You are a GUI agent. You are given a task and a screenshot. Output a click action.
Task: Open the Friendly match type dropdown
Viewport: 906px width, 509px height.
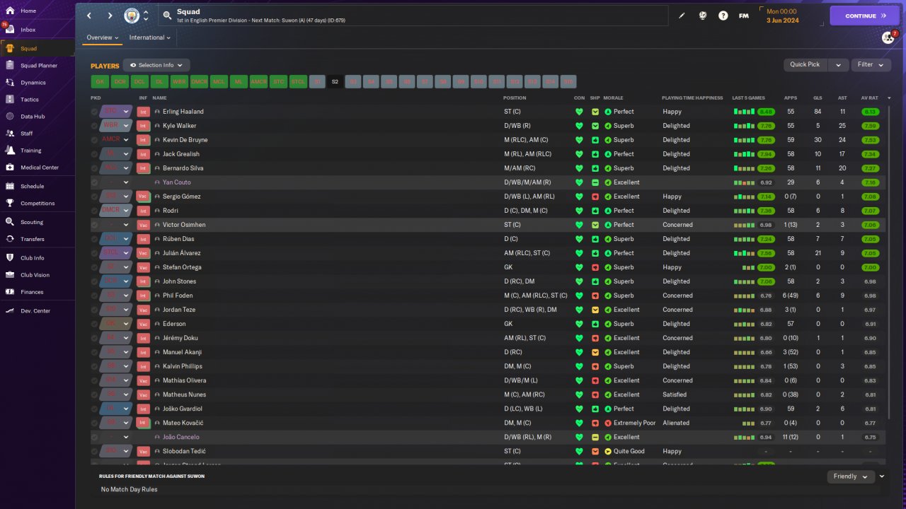coord(851,476)
